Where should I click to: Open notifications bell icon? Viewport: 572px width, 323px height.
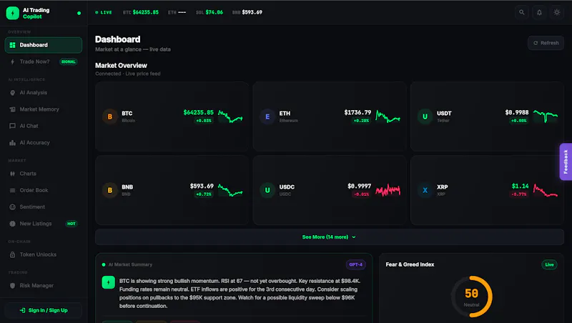tap(539, 12)
